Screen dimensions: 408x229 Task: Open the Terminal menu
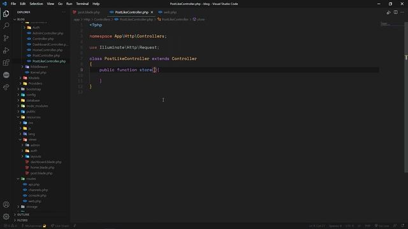[82, 4]
